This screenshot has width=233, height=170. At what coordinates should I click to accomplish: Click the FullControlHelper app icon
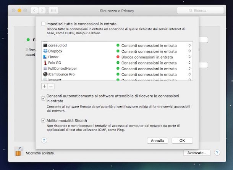[x=45, y=68]
